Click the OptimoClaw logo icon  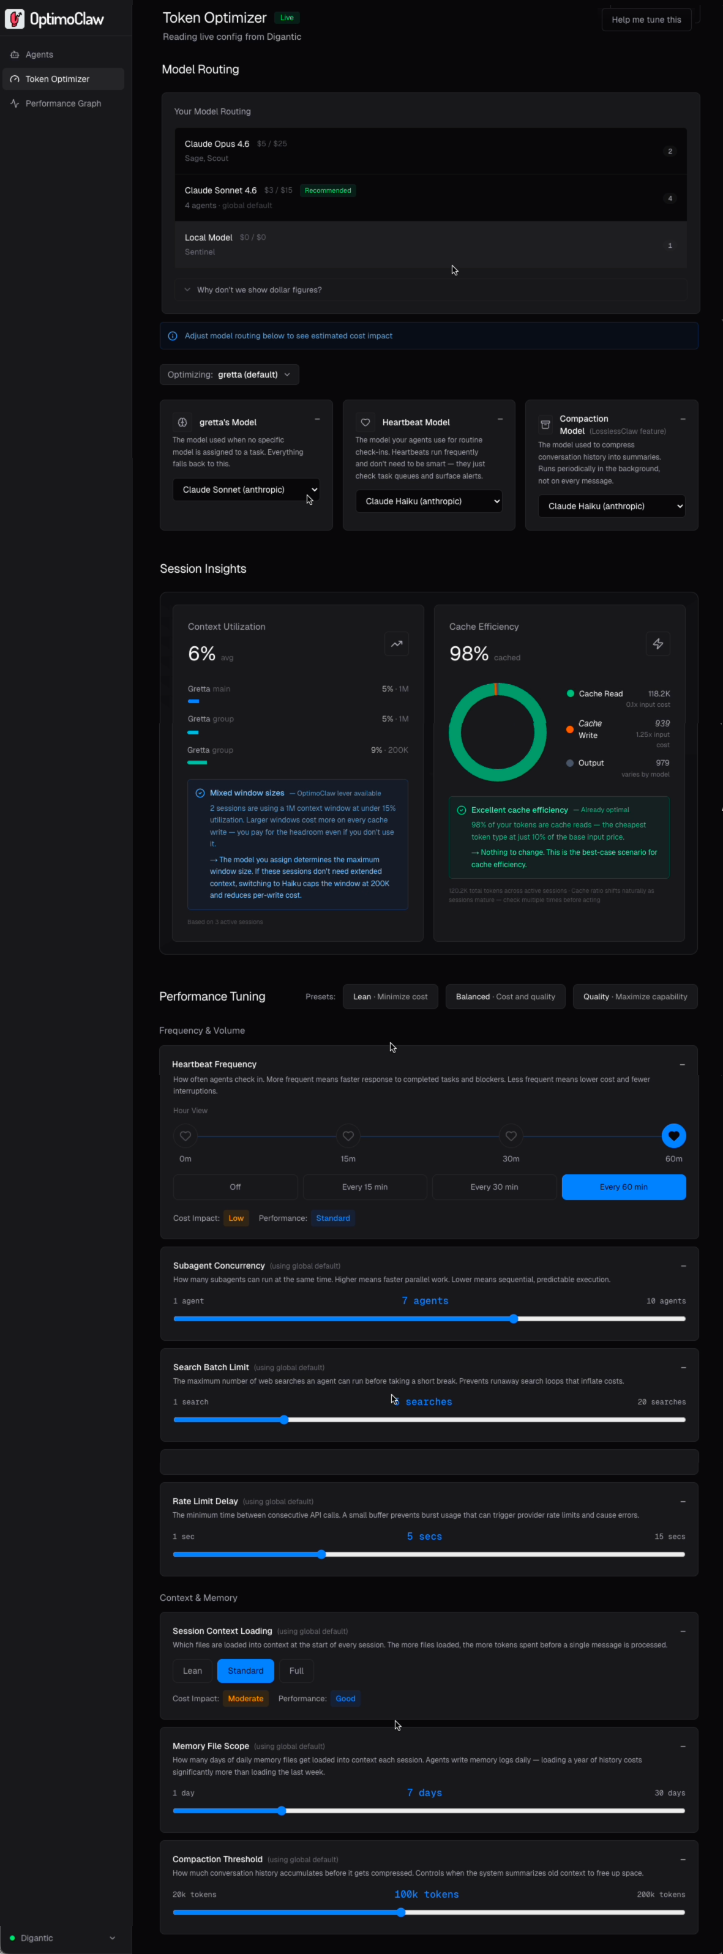[x=15, y=19]
